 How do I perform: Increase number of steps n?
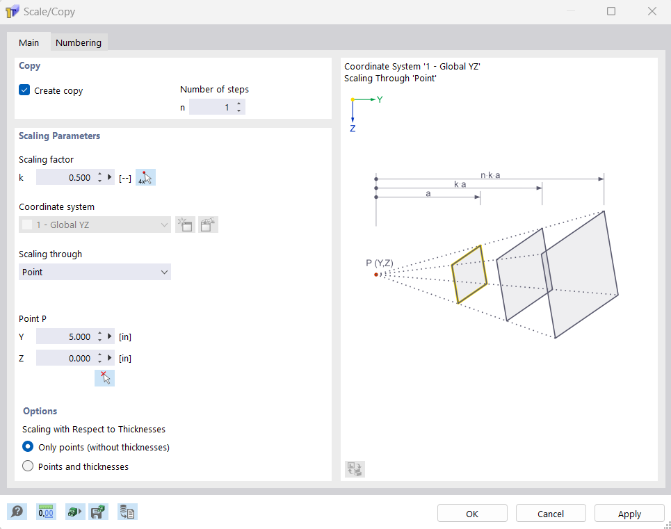[x=239, y=104]
